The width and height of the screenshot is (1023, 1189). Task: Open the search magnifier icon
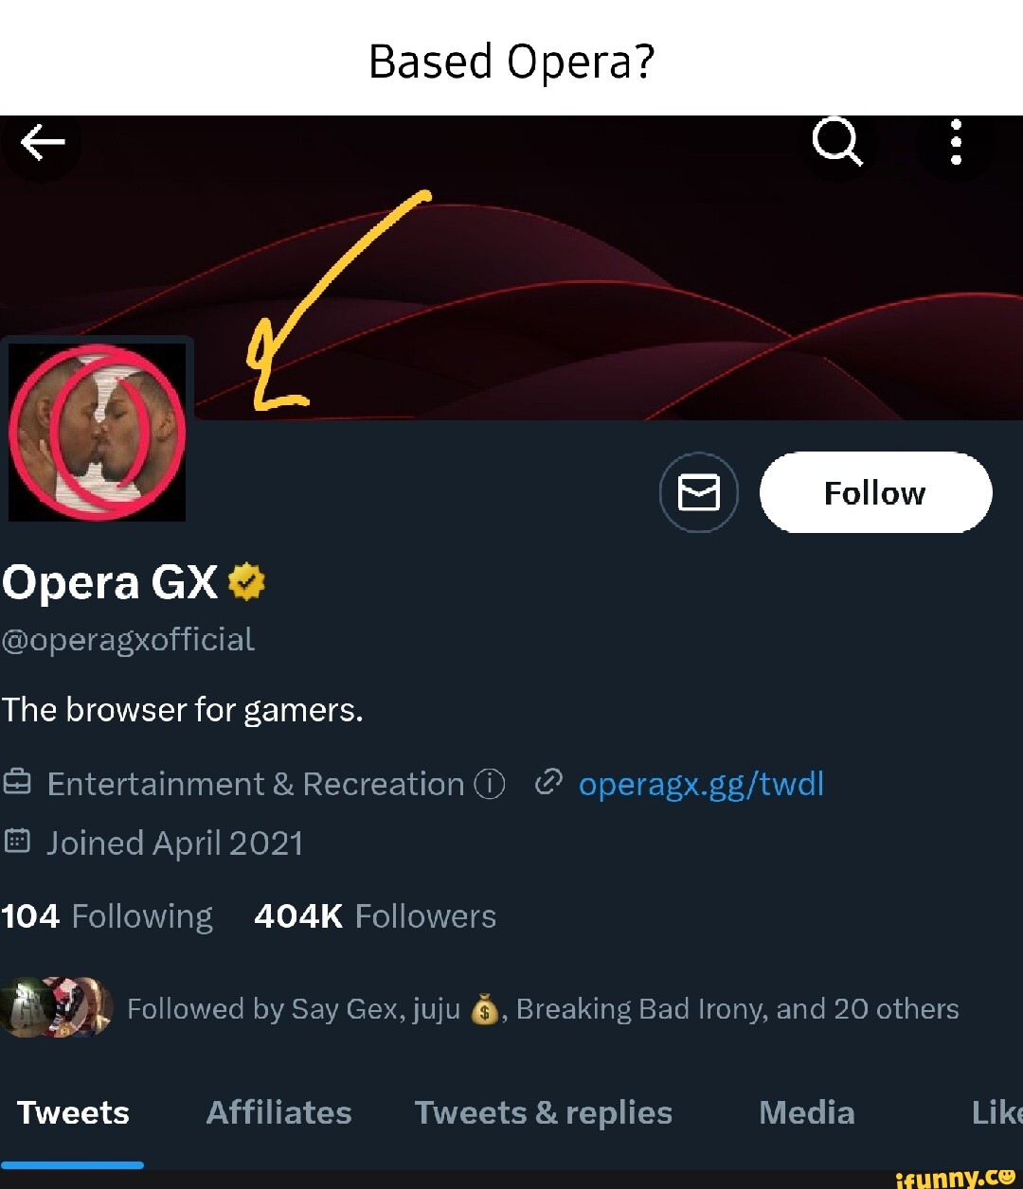pos(837,144)
